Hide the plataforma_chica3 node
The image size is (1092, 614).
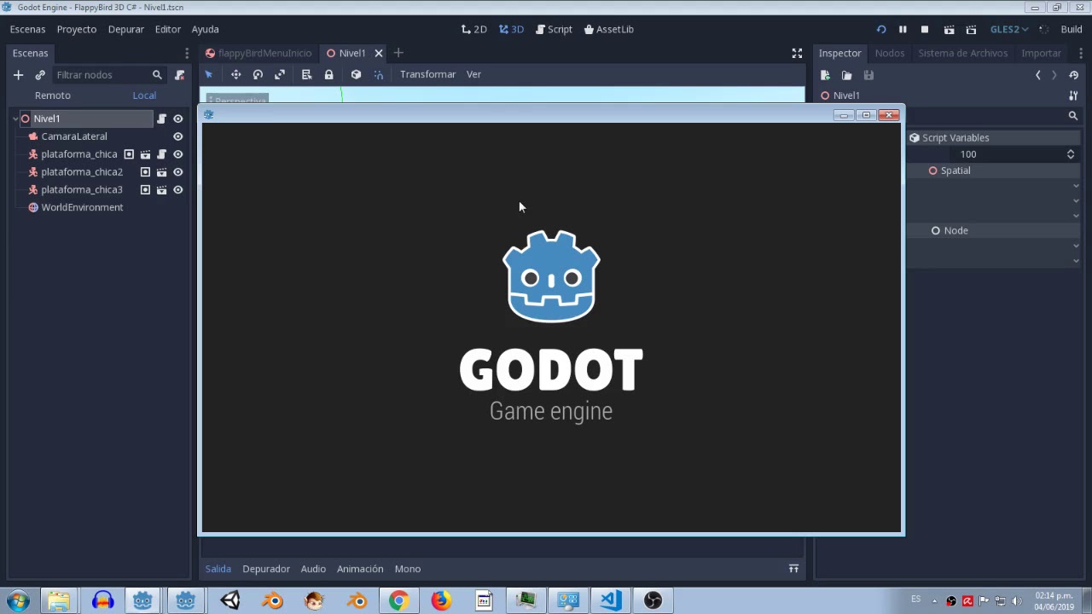[x=178, y=190]
